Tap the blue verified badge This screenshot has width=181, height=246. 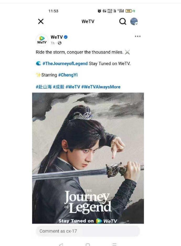(66, 37)
